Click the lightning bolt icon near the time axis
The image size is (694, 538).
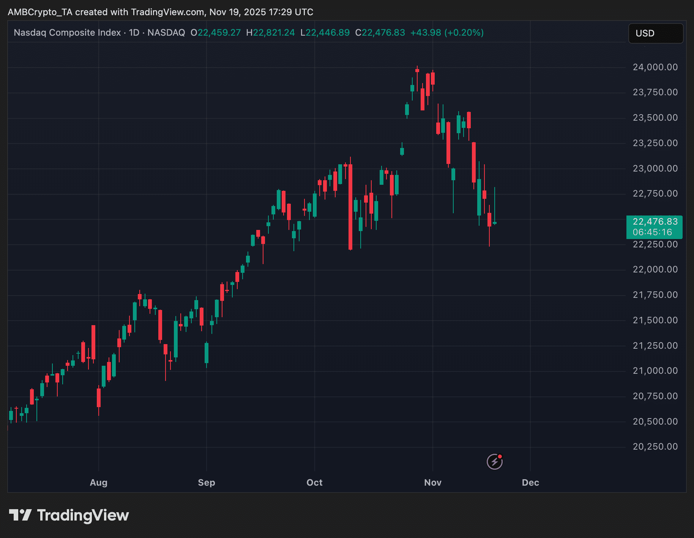[x=494, y=462]
